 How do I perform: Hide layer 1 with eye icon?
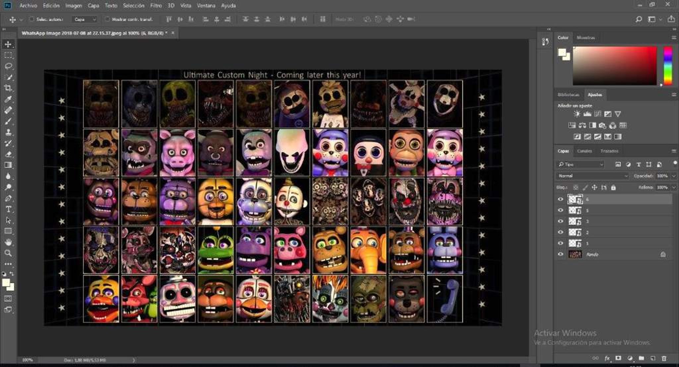pyautogui.click(x=560, y=243)
